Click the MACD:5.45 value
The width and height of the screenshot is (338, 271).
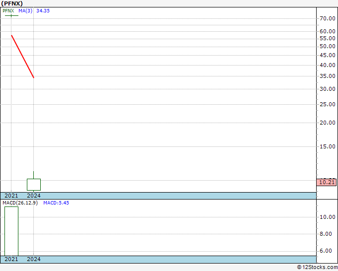click(56, 203)
